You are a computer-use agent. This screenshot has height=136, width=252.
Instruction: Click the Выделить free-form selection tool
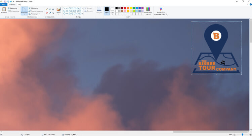(24, 9)
